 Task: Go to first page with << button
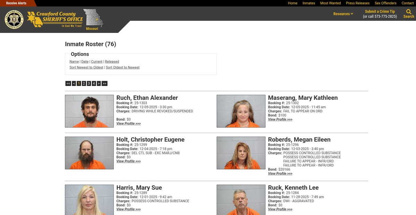coord(68,84)
